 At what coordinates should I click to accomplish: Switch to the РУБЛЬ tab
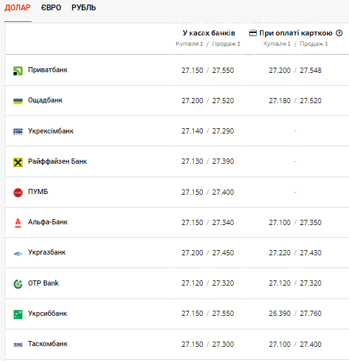[84, 8]
